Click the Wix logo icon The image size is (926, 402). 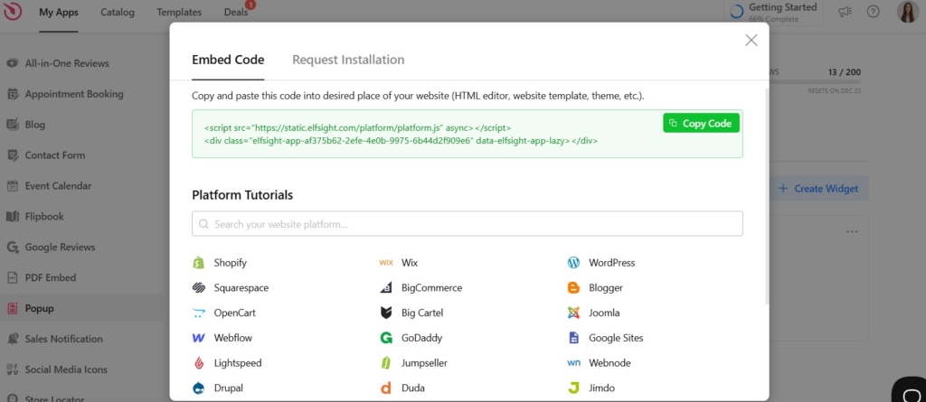click(385, 263)
